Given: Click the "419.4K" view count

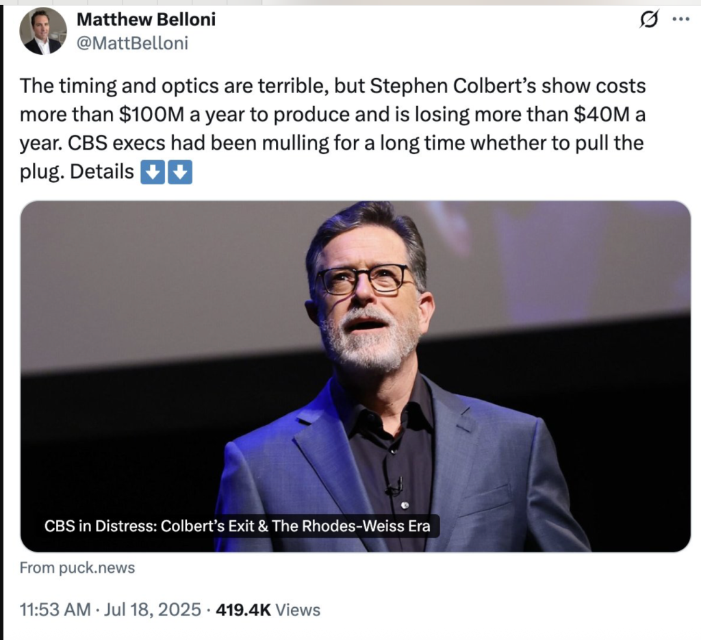Looking at the screenshot, I should point(244,609).
